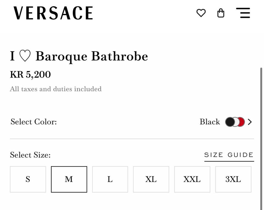
Task: Click the Select Color label
Action: pos(34,122)
